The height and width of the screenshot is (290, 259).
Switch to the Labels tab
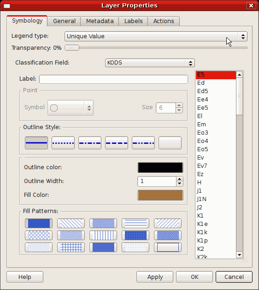[133, 21]
